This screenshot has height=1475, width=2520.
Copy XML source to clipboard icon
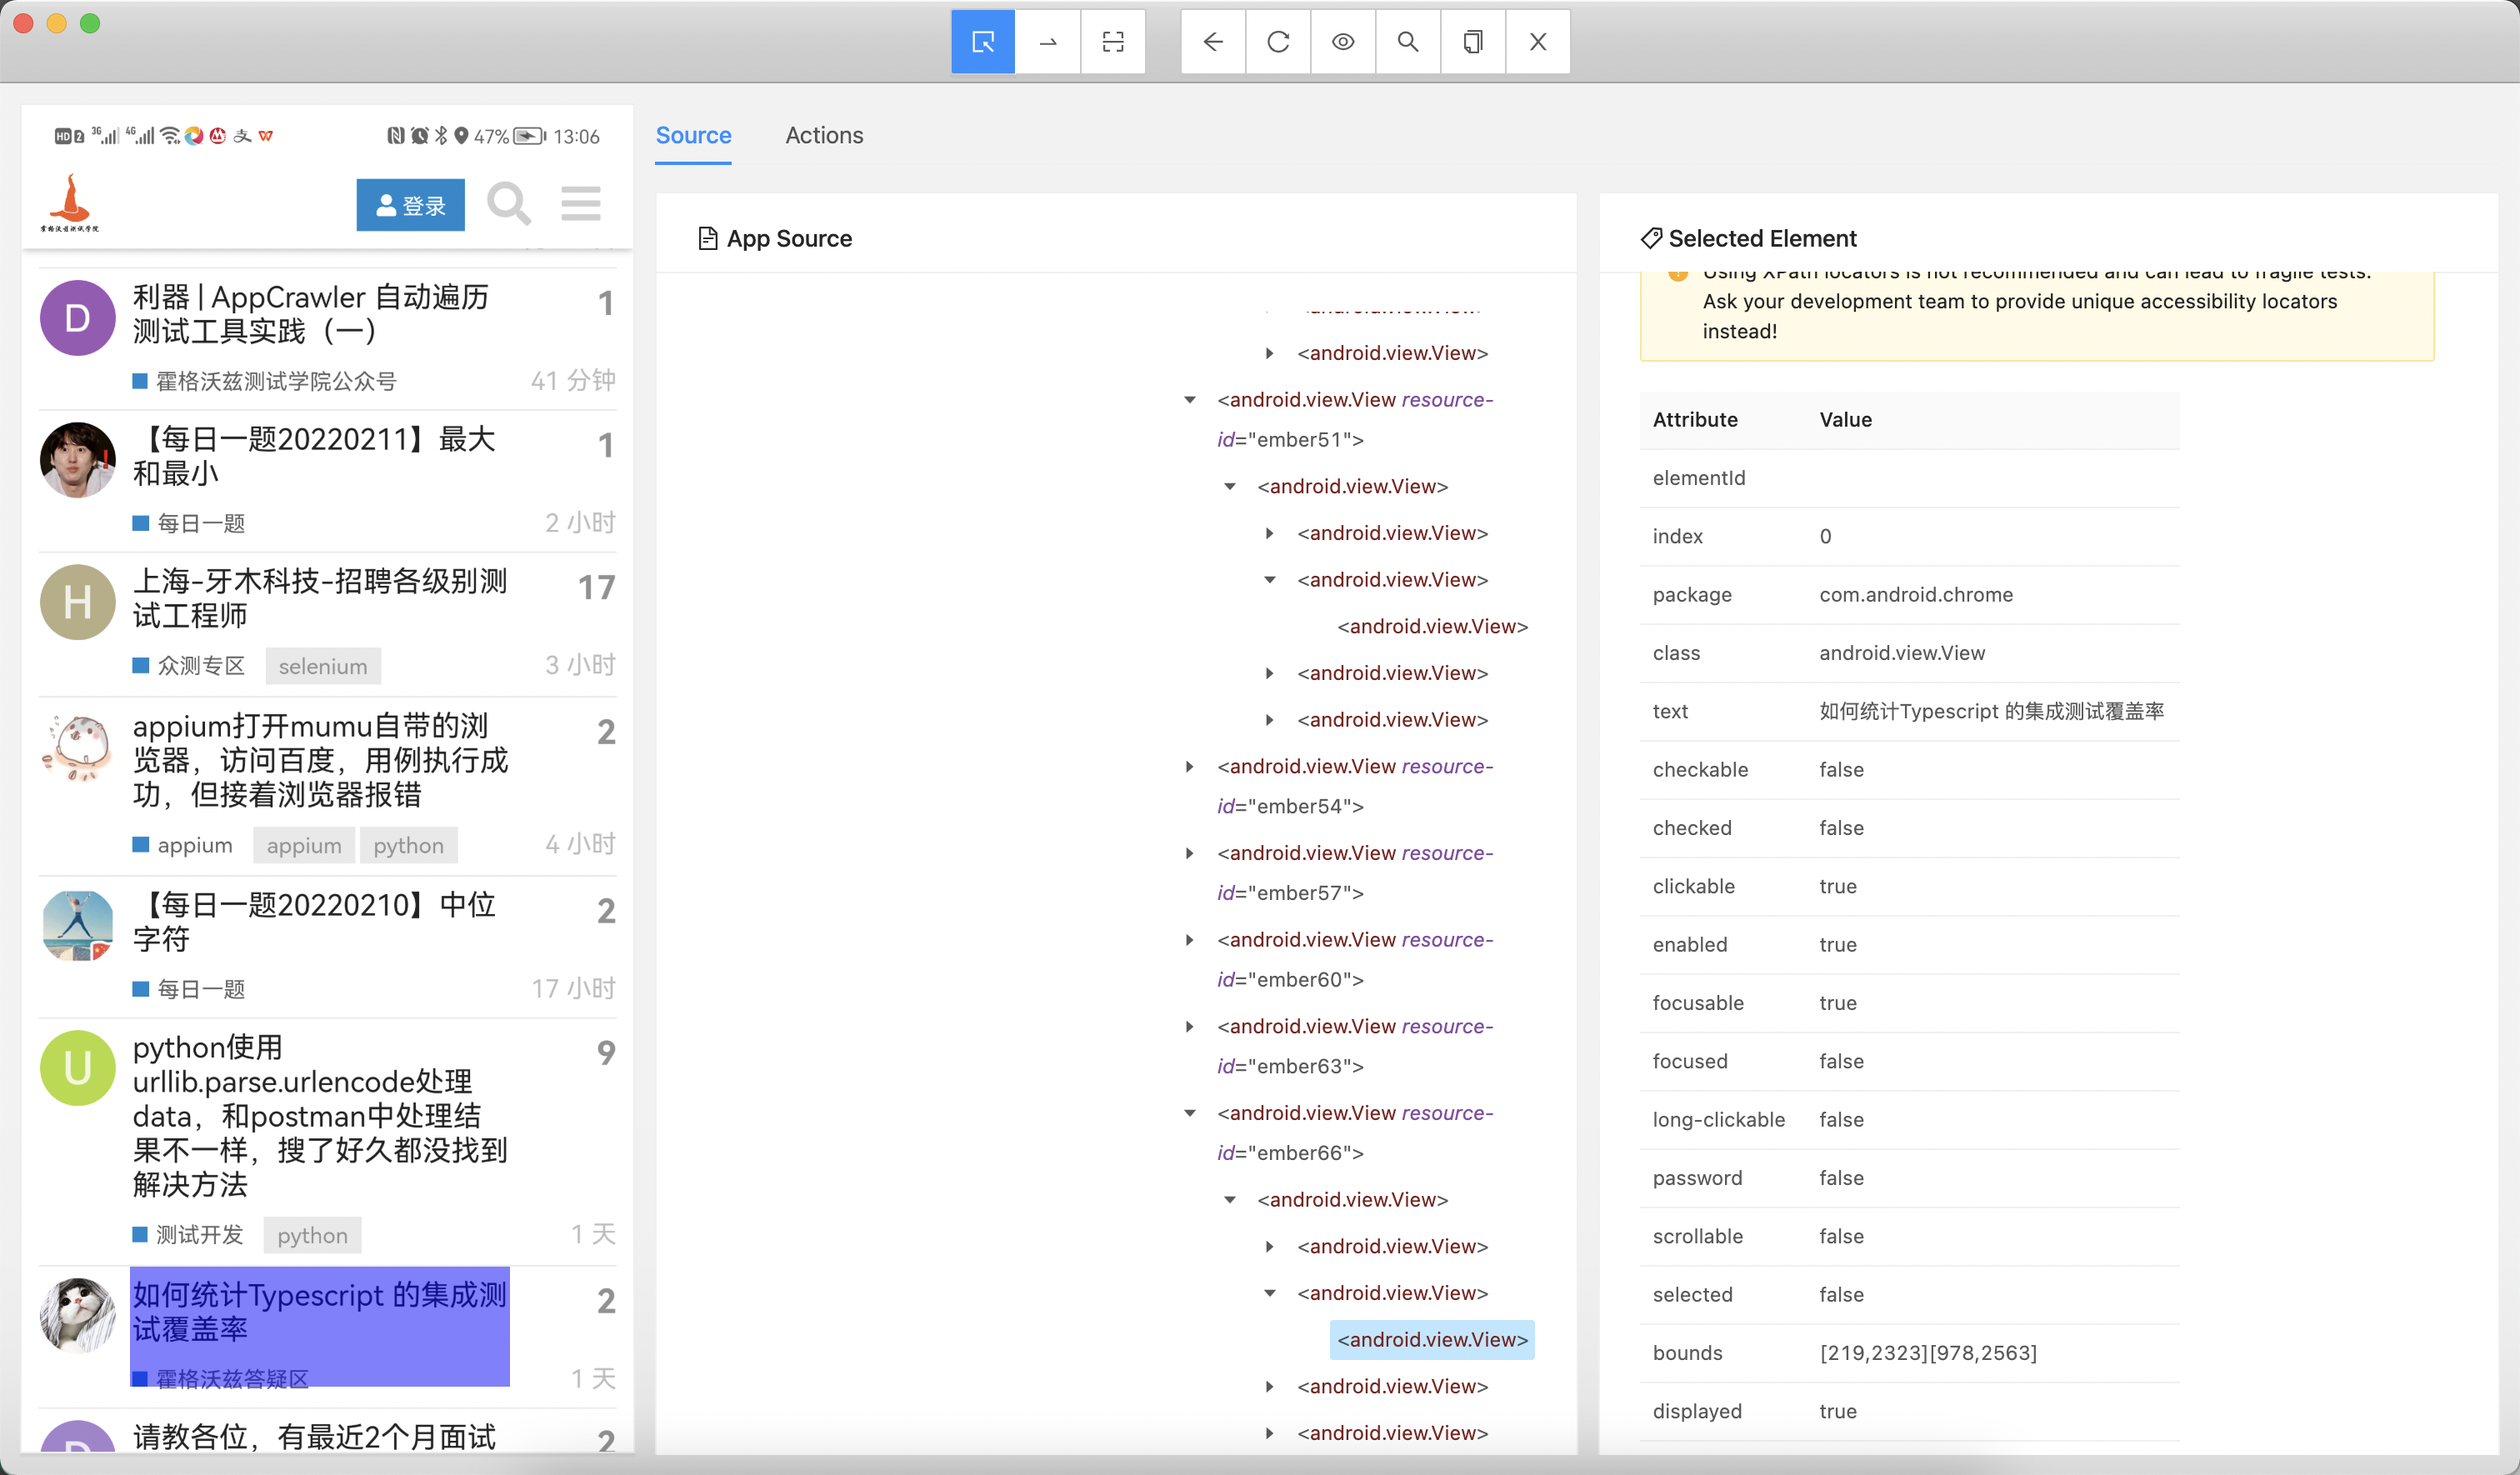tap(1472, 42)
